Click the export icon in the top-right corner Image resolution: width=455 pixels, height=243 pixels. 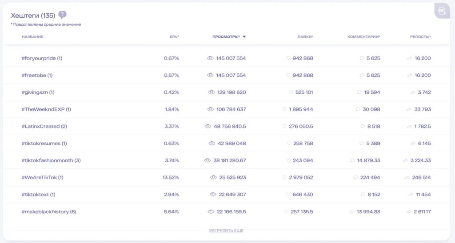442,11
